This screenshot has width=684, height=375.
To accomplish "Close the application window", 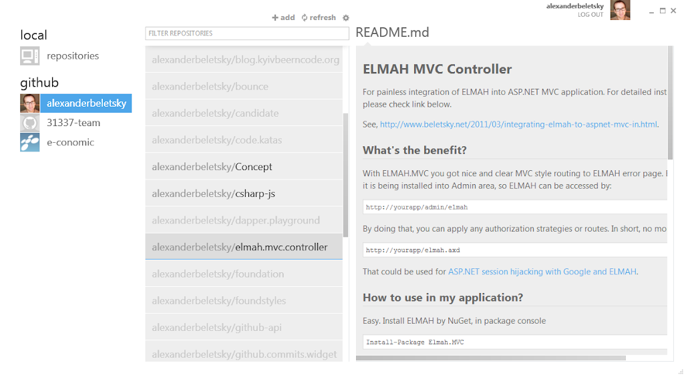I will (x=673, y=11).
